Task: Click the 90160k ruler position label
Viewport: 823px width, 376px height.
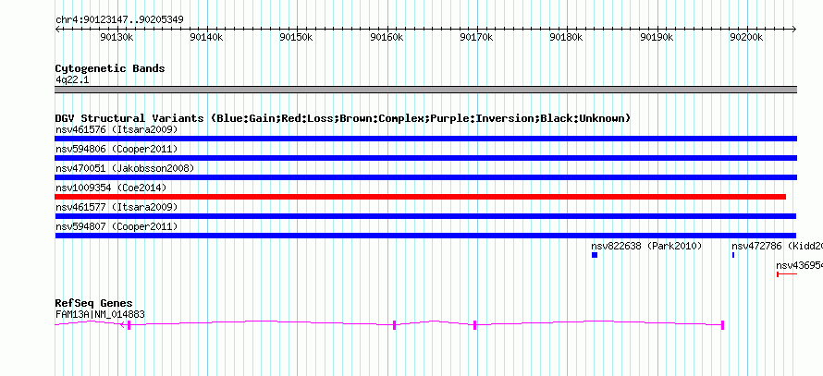Action: pyautogui.click(x=387, y=37)
